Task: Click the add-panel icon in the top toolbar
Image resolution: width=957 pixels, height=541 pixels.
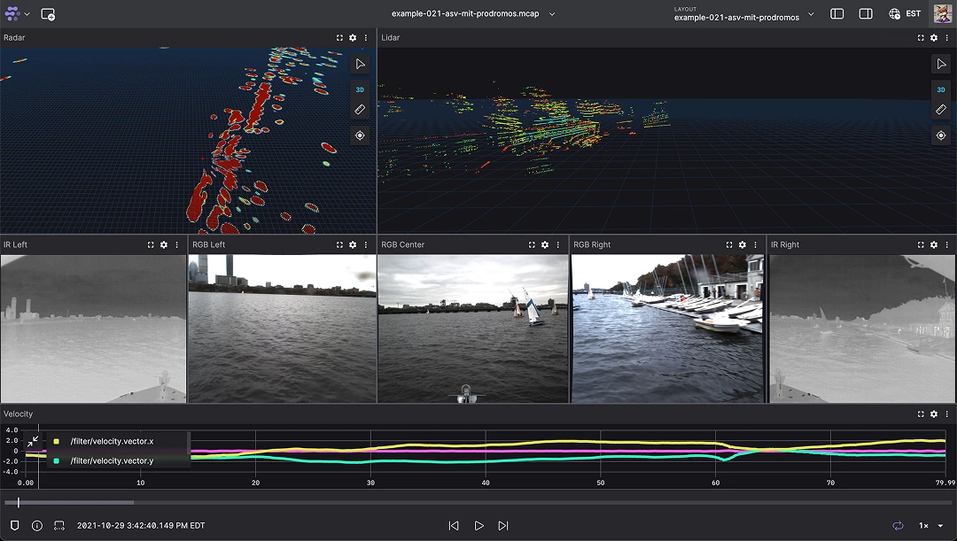Action: coord(49,14)
